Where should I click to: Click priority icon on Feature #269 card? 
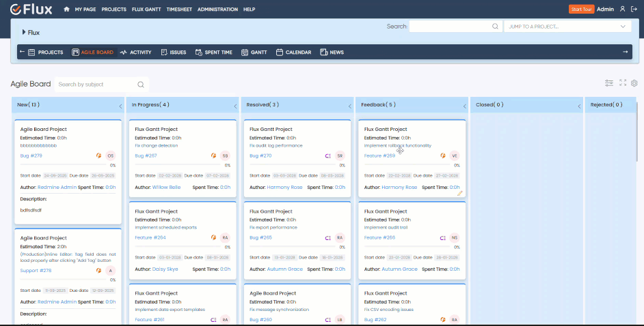[x=443, y=155]
